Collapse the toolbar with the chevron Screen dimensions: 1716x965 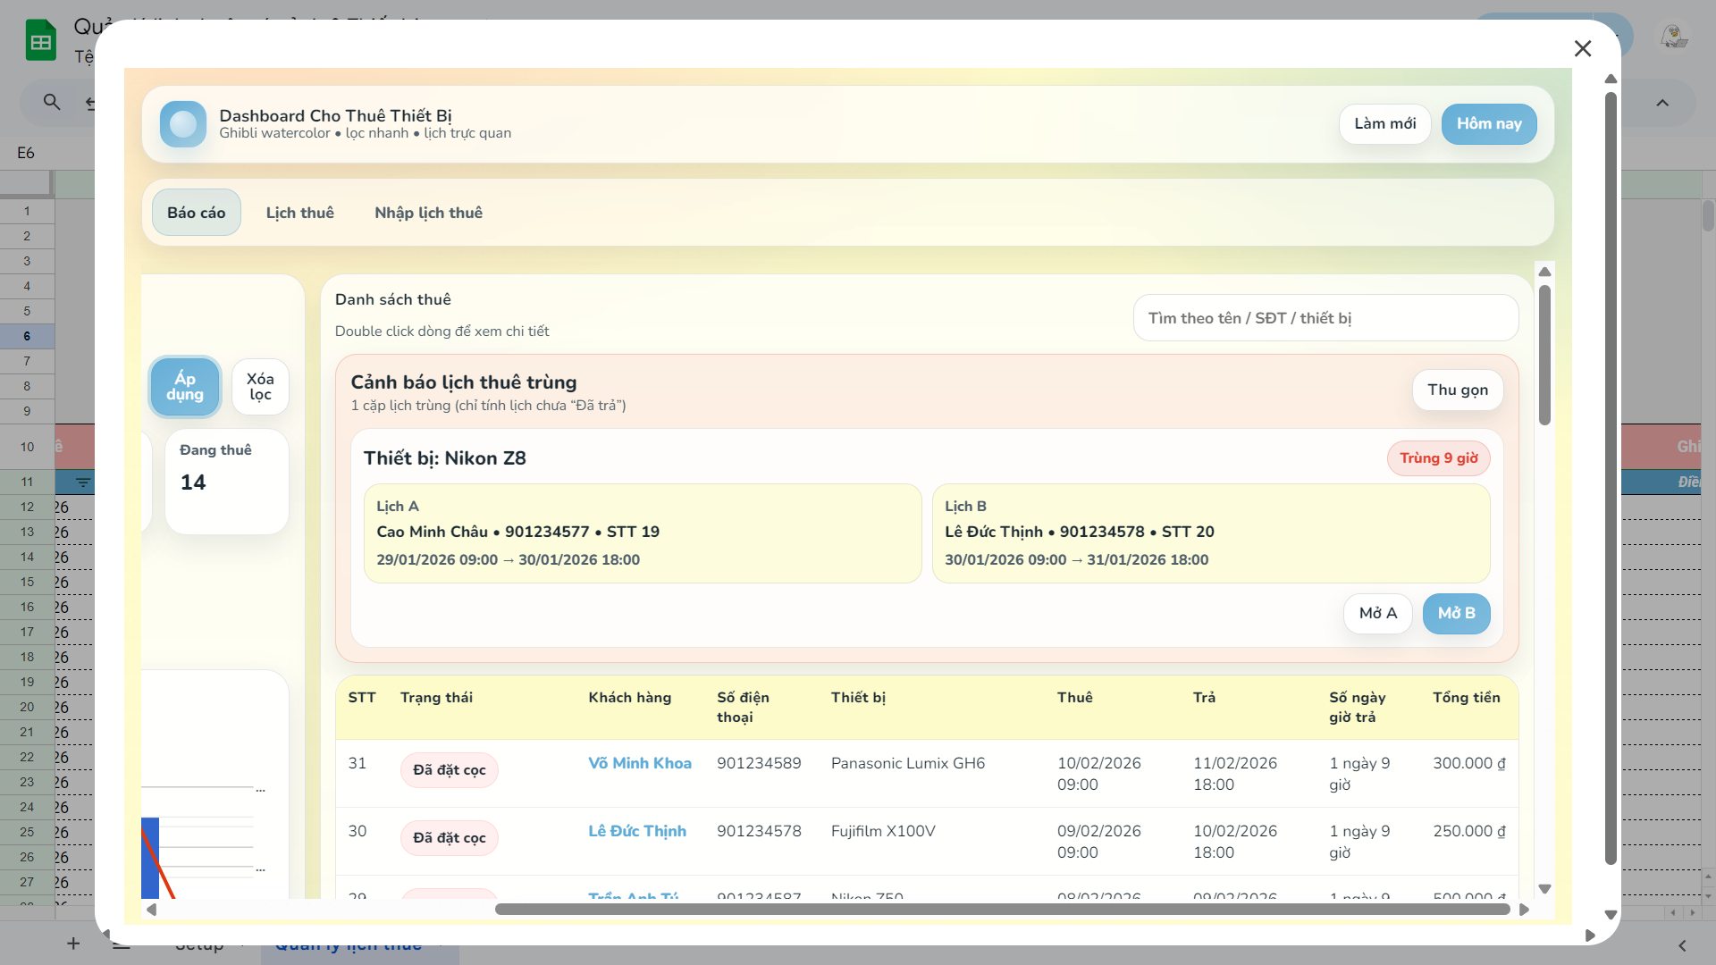(1662, 103)
